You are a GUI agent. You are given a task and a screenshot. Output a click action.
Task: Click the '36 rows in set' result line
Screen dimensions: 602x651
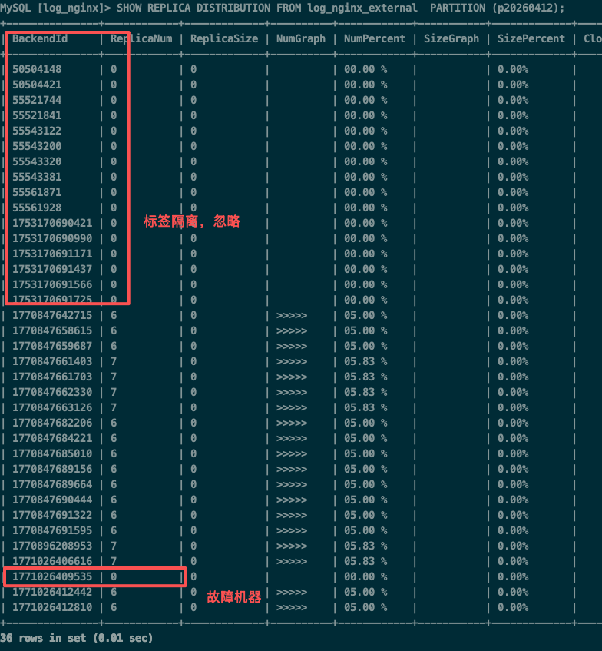[77, 638]
